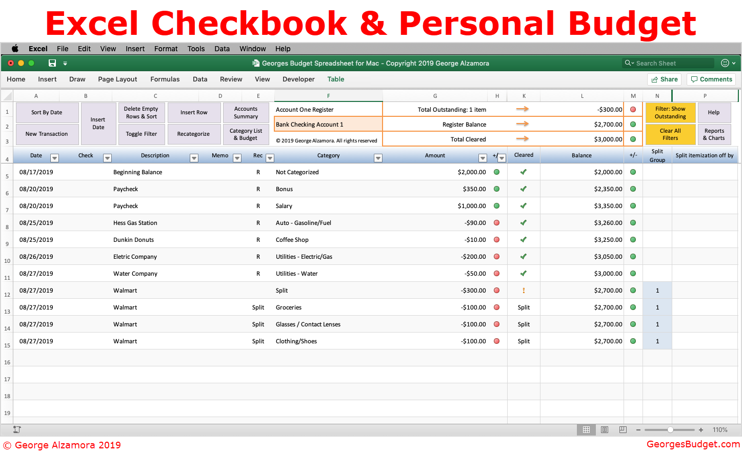Screen dimensions: 742x454
Task: Open the Date column filter dropdown
Action: [x=54, y=158]
